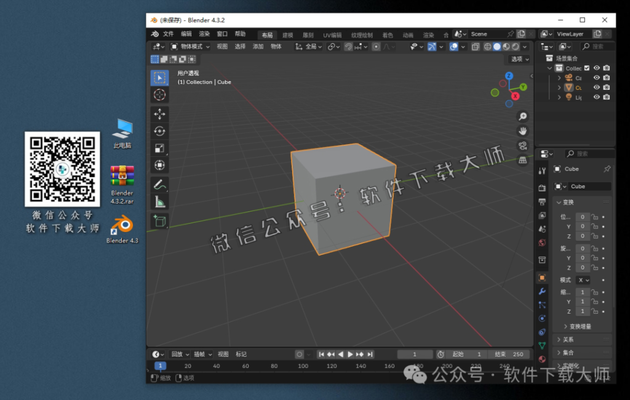Select the Move tool in the viewport toolbar

[159, 113]
